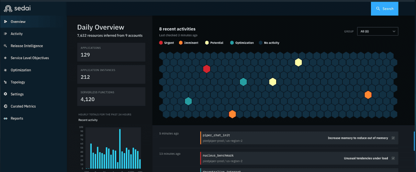Click 'Unusual tendencies under load' text
This screenshot has width=416, height=172.
[x=366, y=158]
